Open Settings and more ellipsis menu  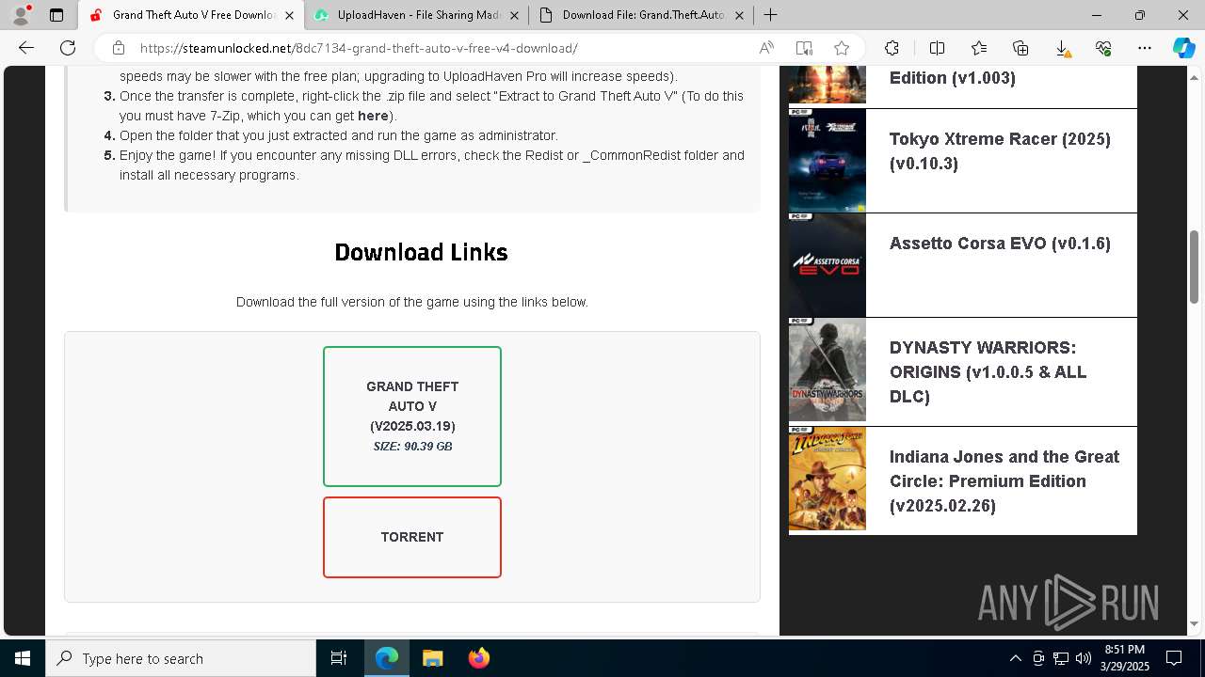(1145, 48)
